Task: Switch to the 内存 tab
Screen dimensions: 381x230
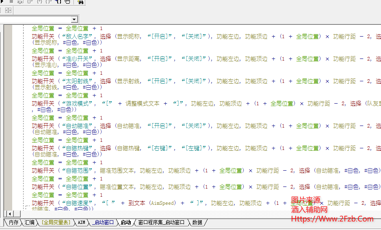Action: point(13,223)
